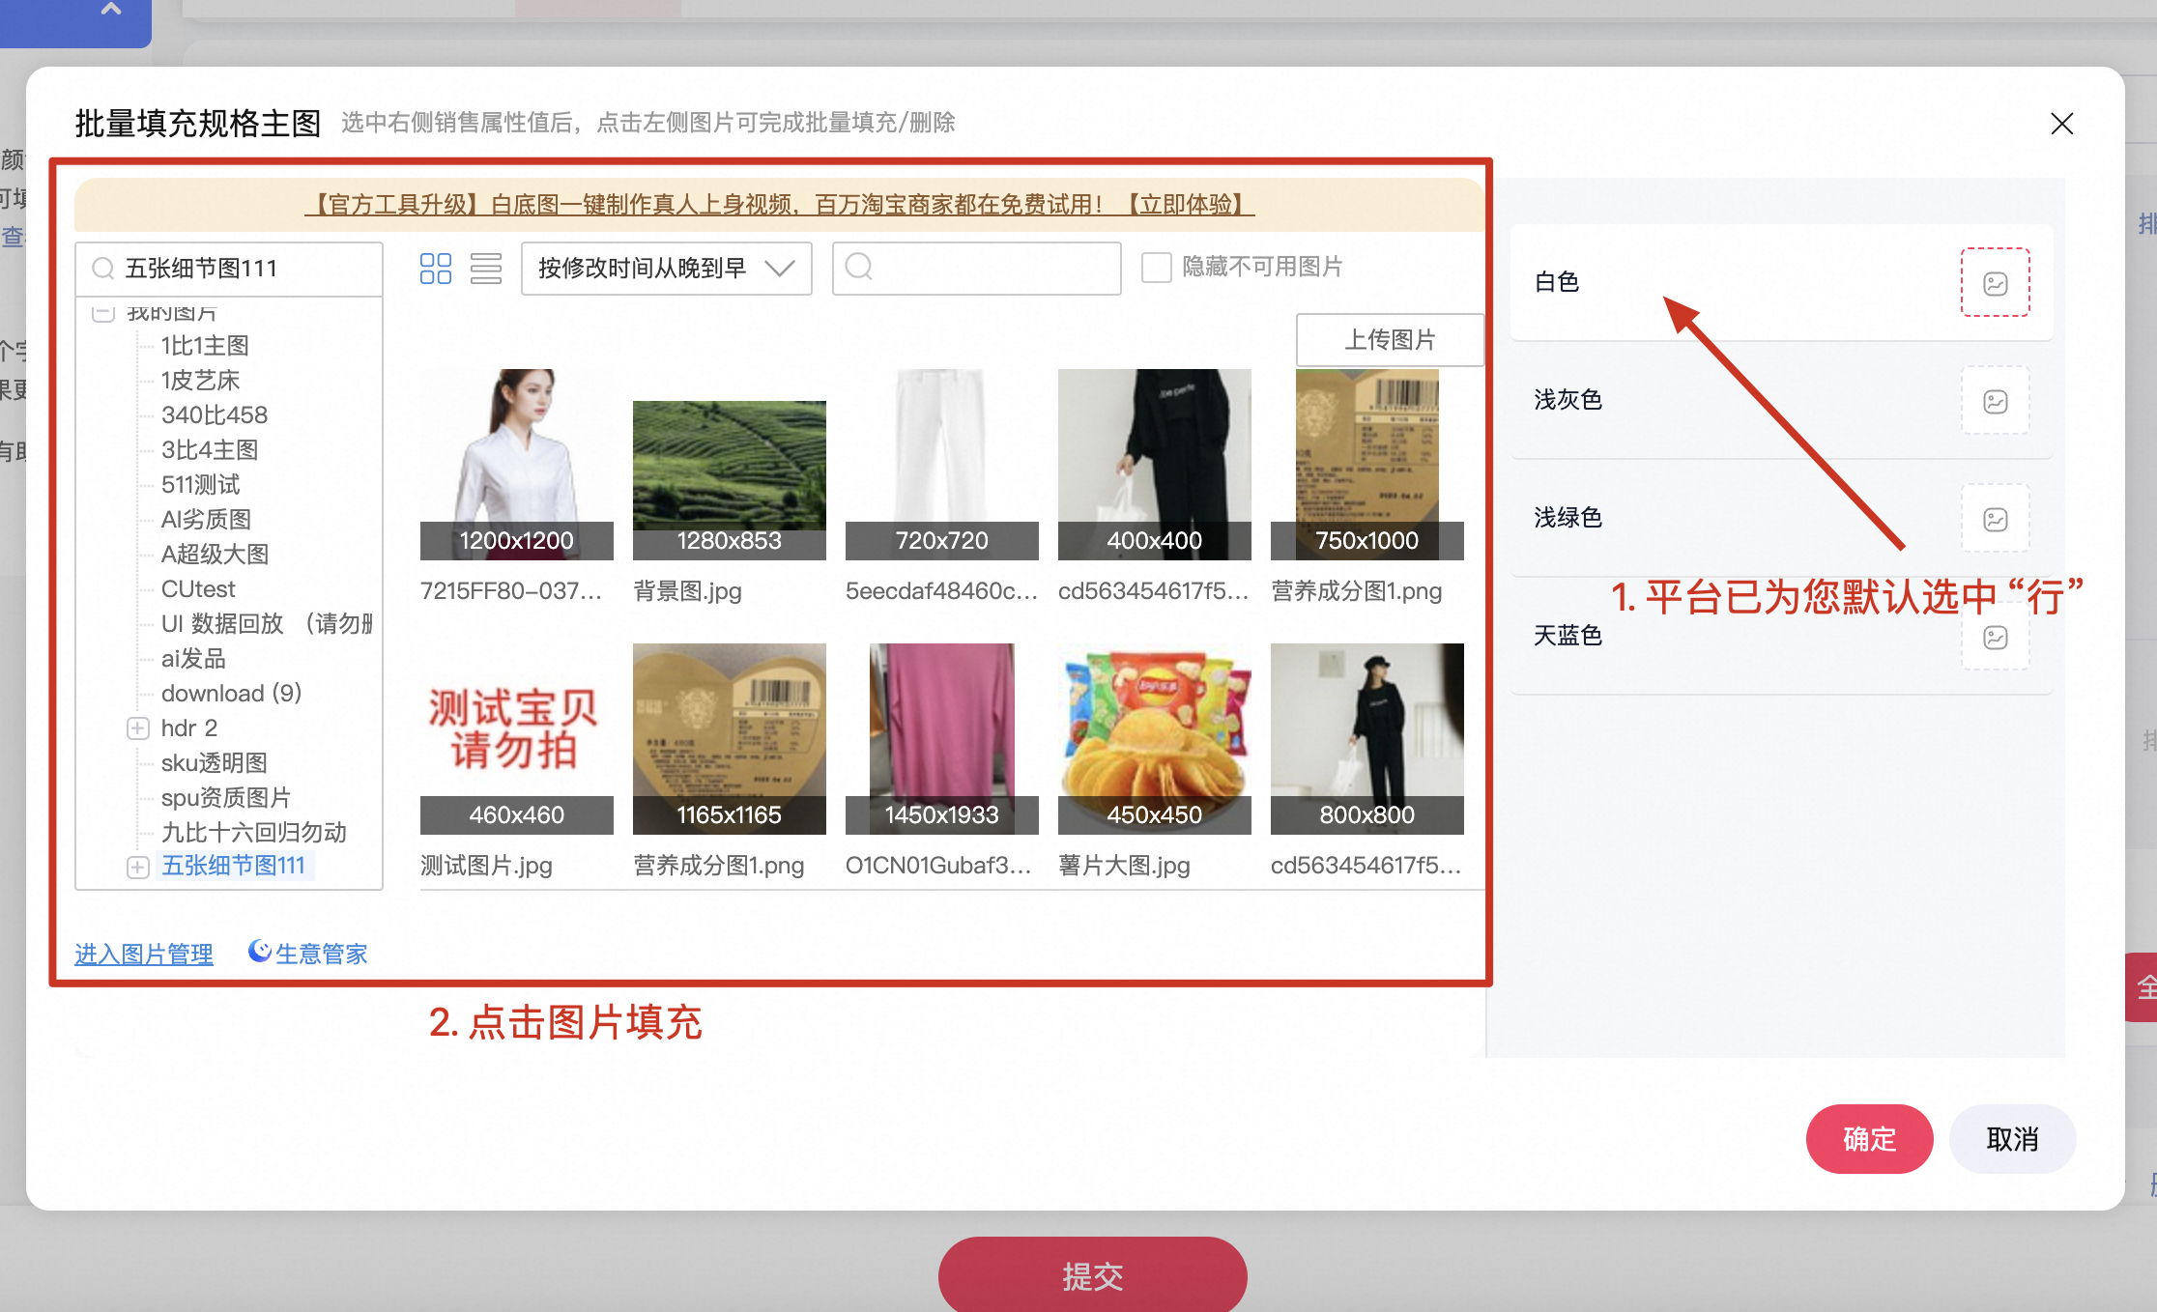This screenshot has width=2157, height=1312.
Task: Select the 白色 attribute row
Action: click(1781, 282)
